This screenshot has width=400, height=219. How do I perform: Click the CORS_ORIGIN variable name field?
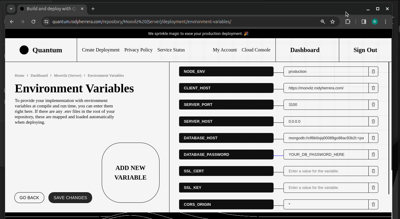pos(226,205)
